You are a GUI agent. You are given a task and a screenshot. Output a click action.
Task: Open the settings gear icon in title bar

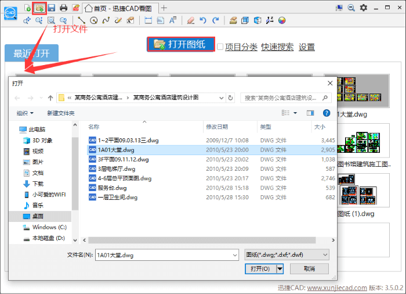364,8
